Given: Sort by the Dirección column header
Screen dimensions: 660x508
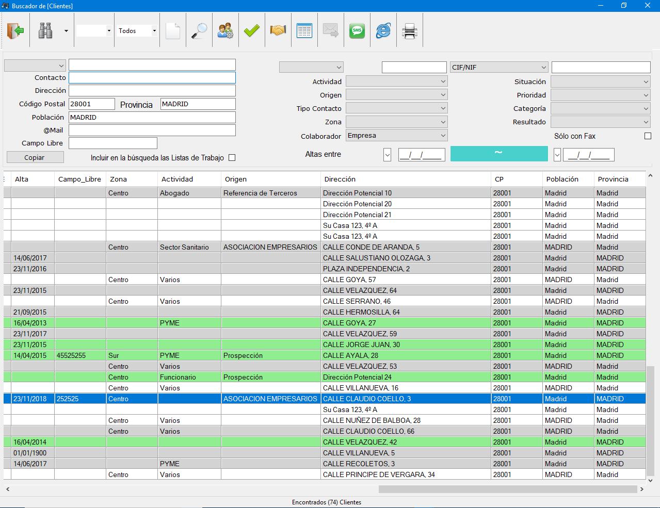Looking at the screenshot, I should point(406,179).
